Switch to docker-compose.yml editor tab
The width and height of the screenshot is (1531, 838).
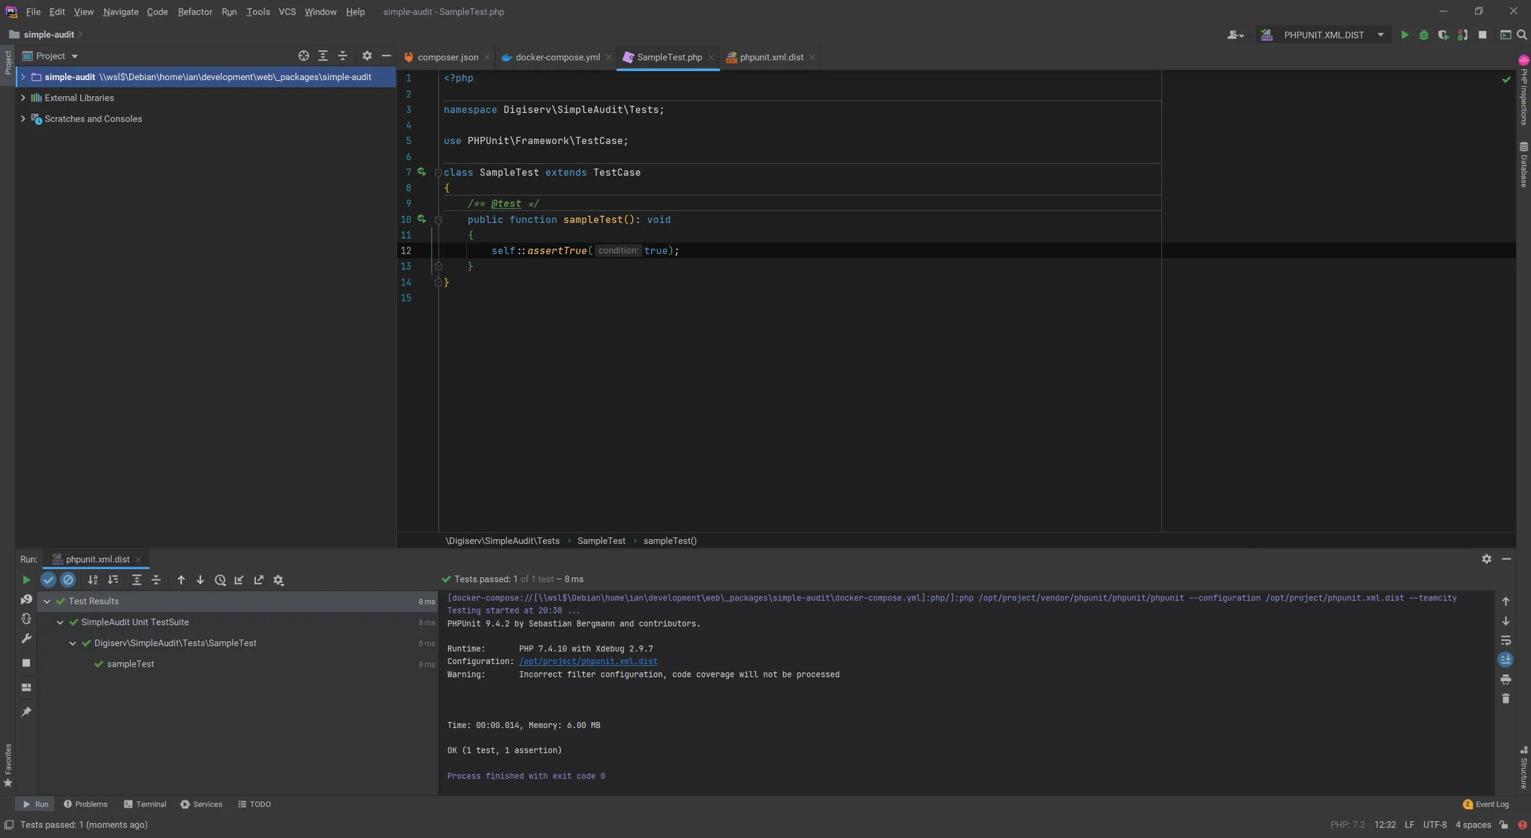click(x=557, y=57)
